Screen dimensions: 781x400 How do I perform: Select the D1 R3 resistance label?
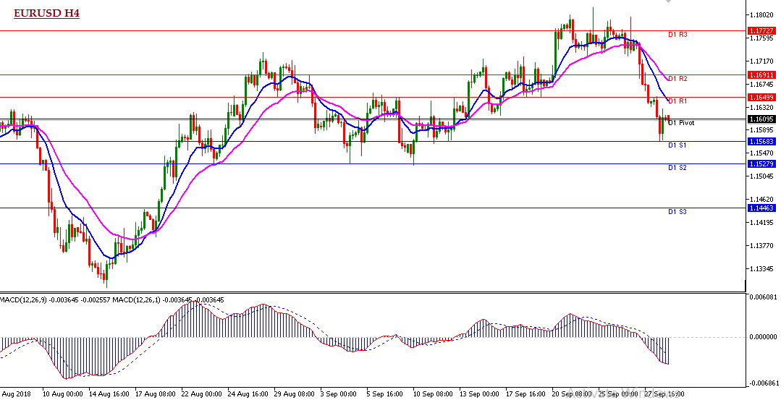[677, 35]
